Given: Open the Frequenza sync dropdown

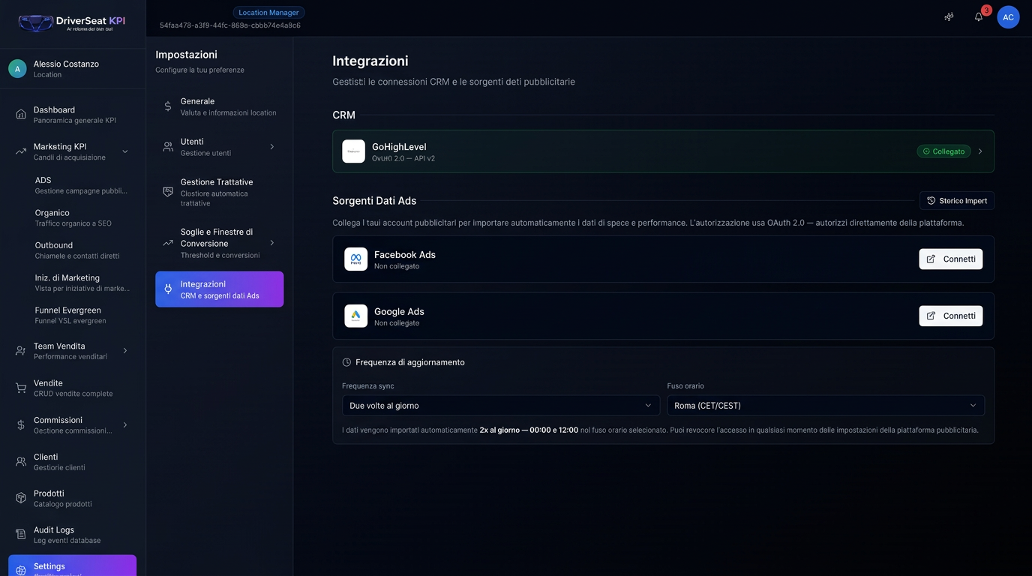Looking at the screenshot, I should pyautogui.click(x=500, y=406).
